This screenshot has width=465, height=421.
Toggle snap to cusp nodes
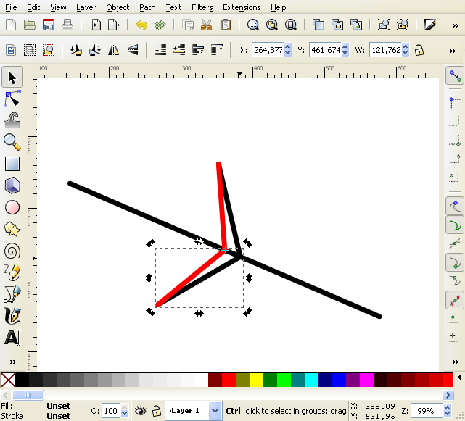(455, 262)
